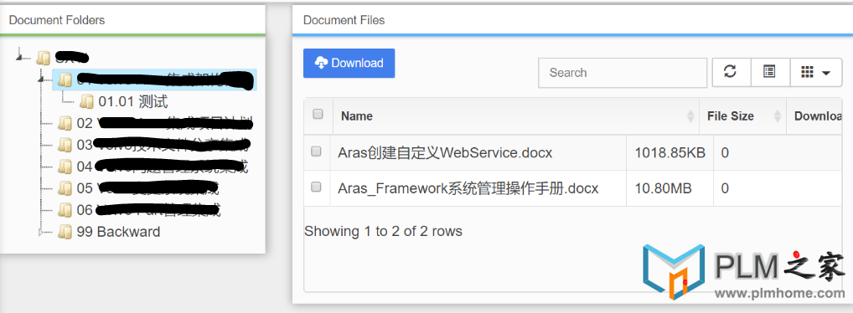Toggle the table card view icon
853x313 pixels.
point(770,72)
